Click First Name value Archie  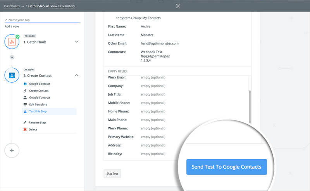click(146, 26)
